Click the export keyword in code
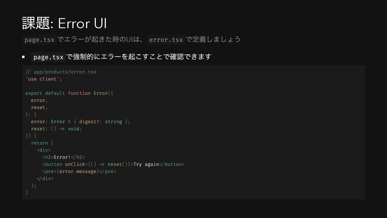 tap(34, 93)
